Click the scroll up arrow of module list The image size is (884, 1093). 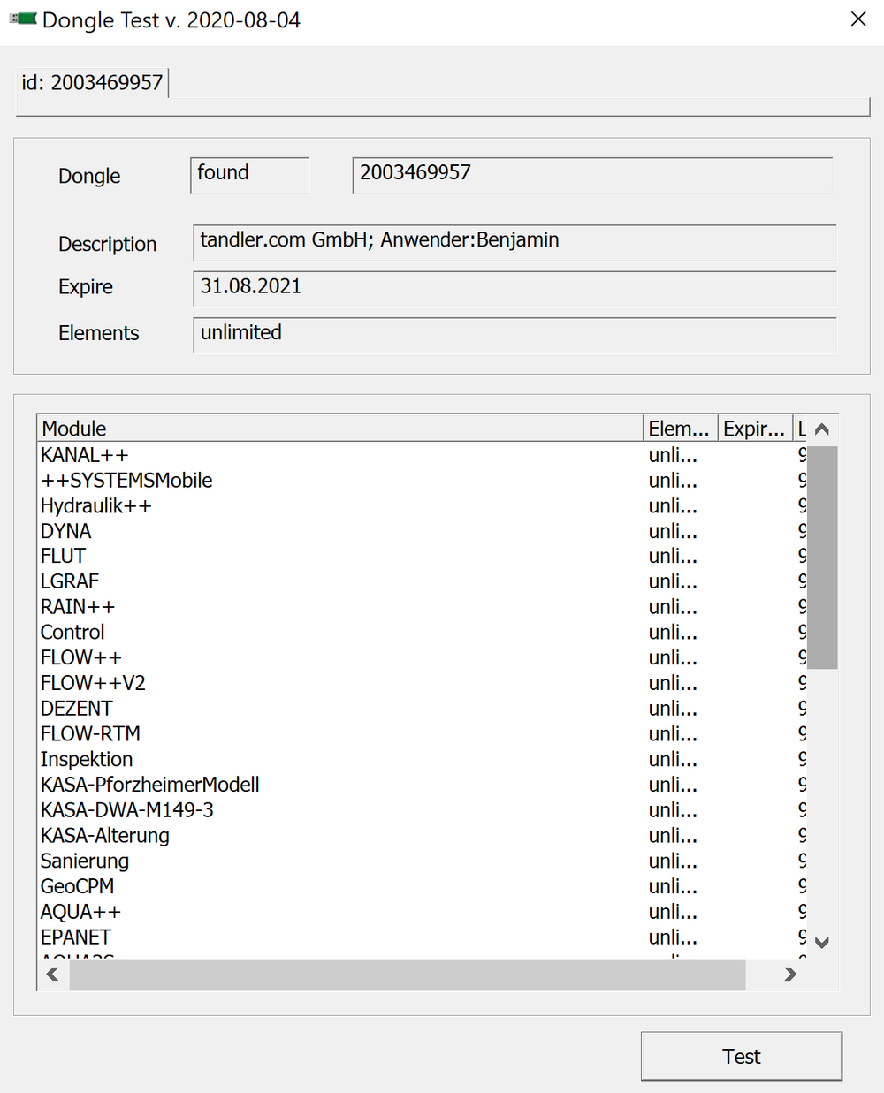pos(821,429)
